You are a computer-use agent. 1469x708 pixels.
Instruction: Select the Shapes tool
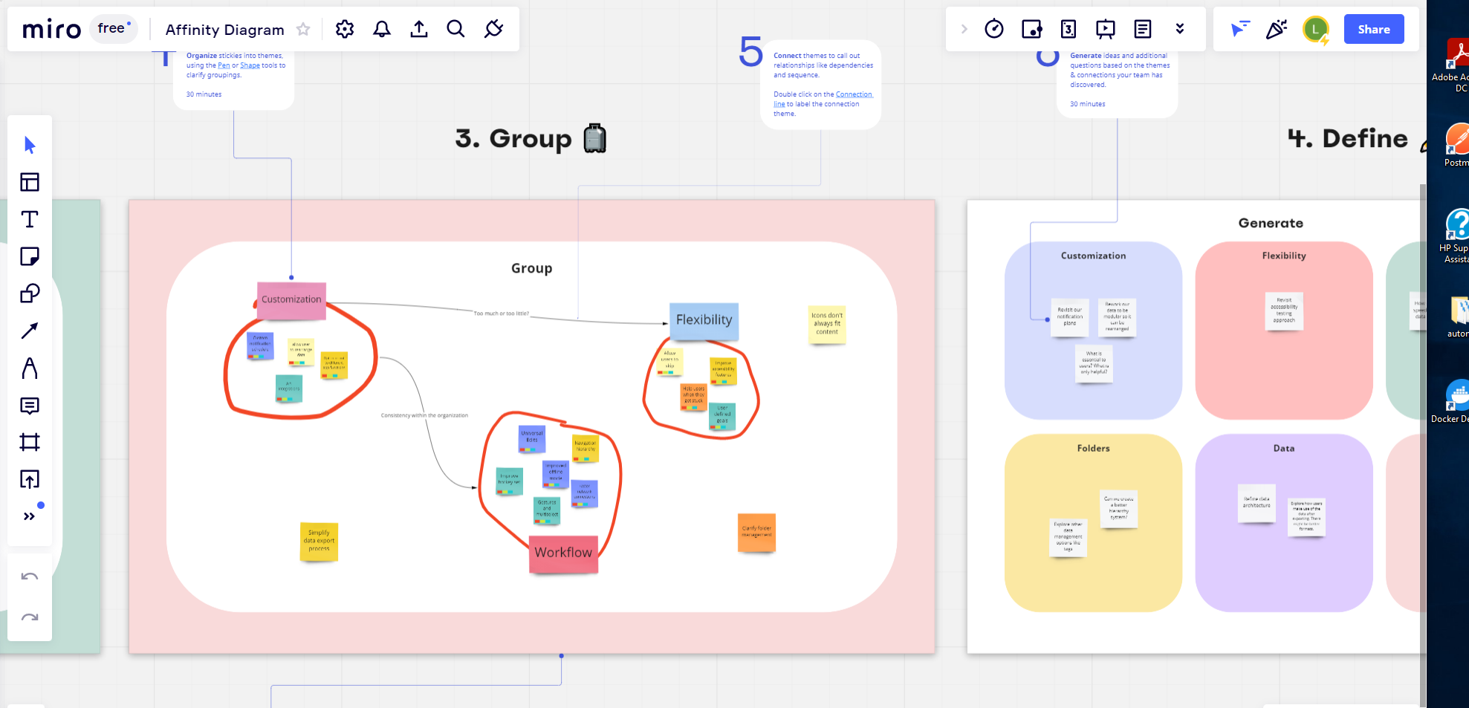point(30,293)
